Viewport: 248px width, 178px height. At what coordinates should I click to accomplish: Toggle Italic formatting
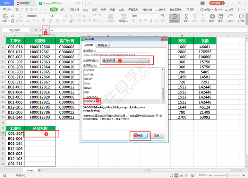click(x=33, y=21)
